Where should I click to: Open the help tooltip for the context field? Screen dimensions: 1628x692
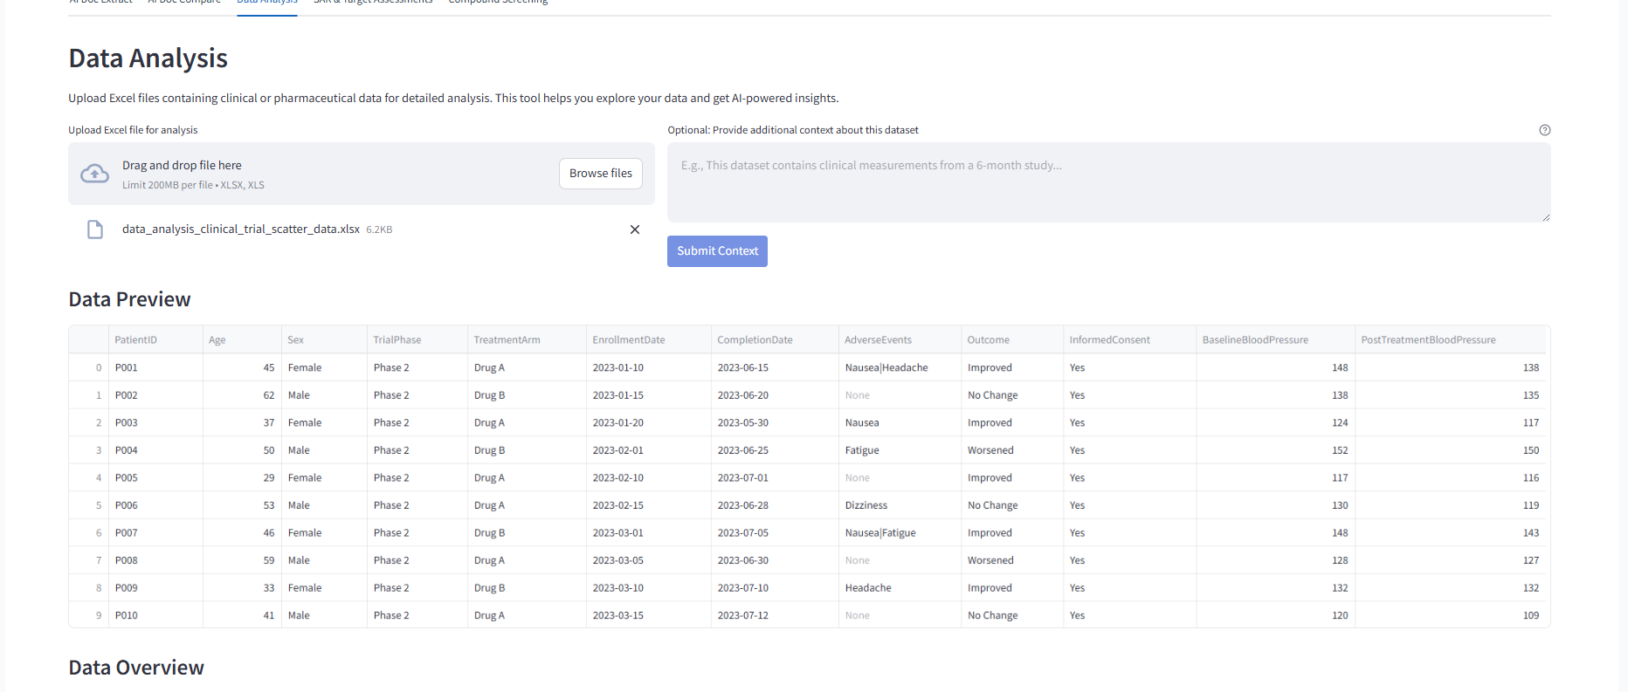(1544, 130)
